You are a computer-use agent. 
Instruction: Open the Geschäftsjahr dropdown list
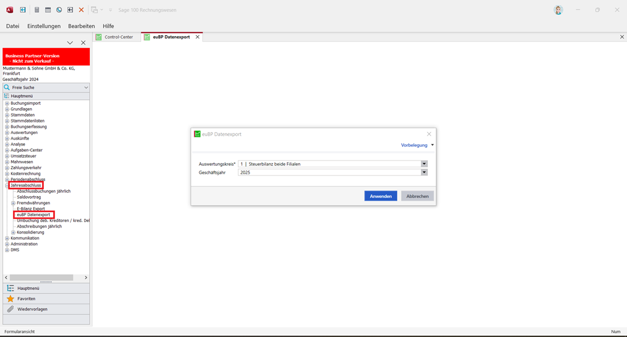(x=424, y=173)
